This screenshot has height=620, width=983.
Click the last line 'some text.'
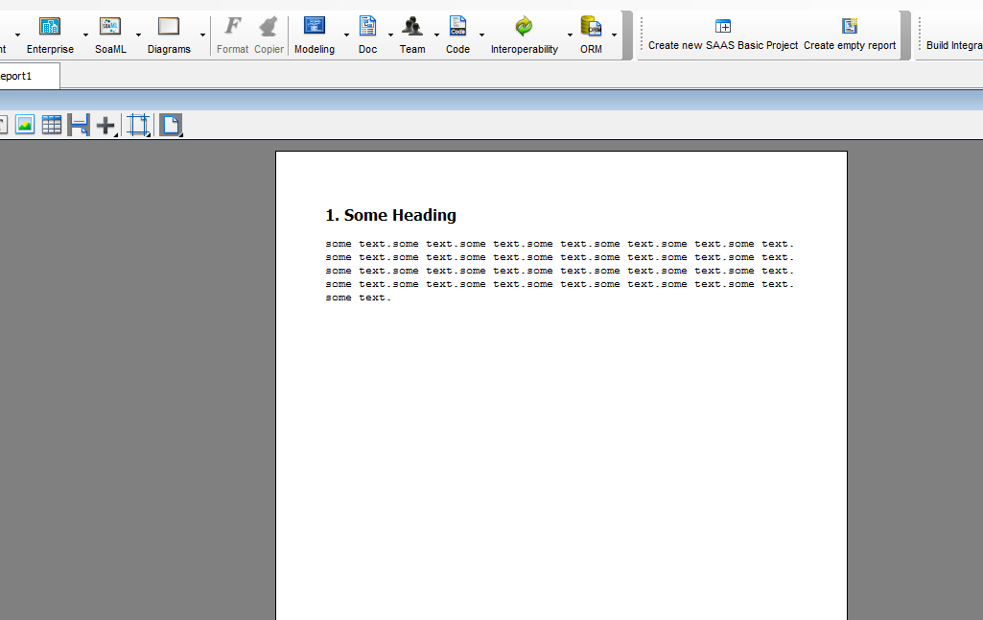pyautogui.click(x=358, y=298)
